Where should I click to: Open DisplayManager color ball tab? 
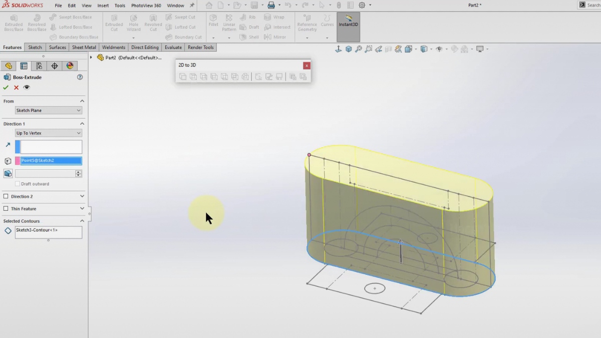pyautogui.click(x=70, y=66)
